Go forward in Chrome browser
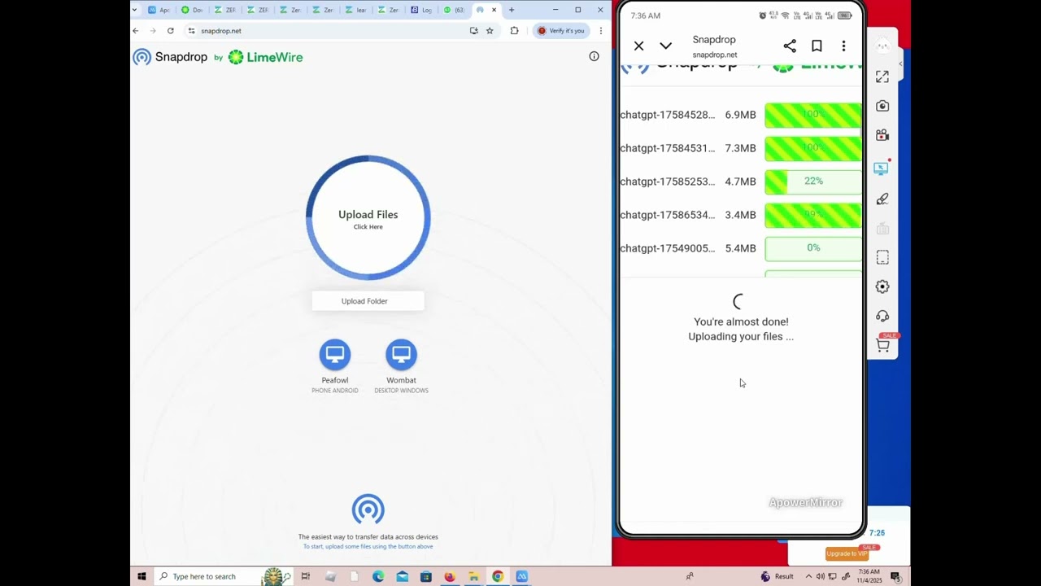Viewport: 1041px width, 586px height. (x=152, y=31)
